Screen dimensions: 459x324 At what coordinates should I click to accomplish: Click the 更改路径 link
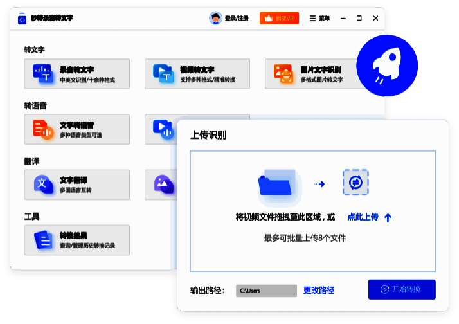click(319, 291)
